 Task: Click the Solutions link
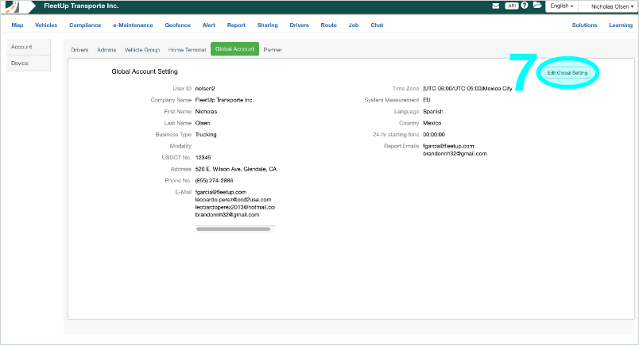tap(584, 25)
